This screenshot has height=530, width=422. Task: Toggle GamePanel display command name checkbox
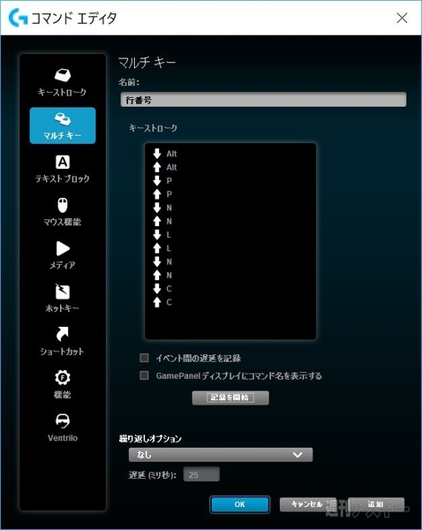[x=144, y=375]
